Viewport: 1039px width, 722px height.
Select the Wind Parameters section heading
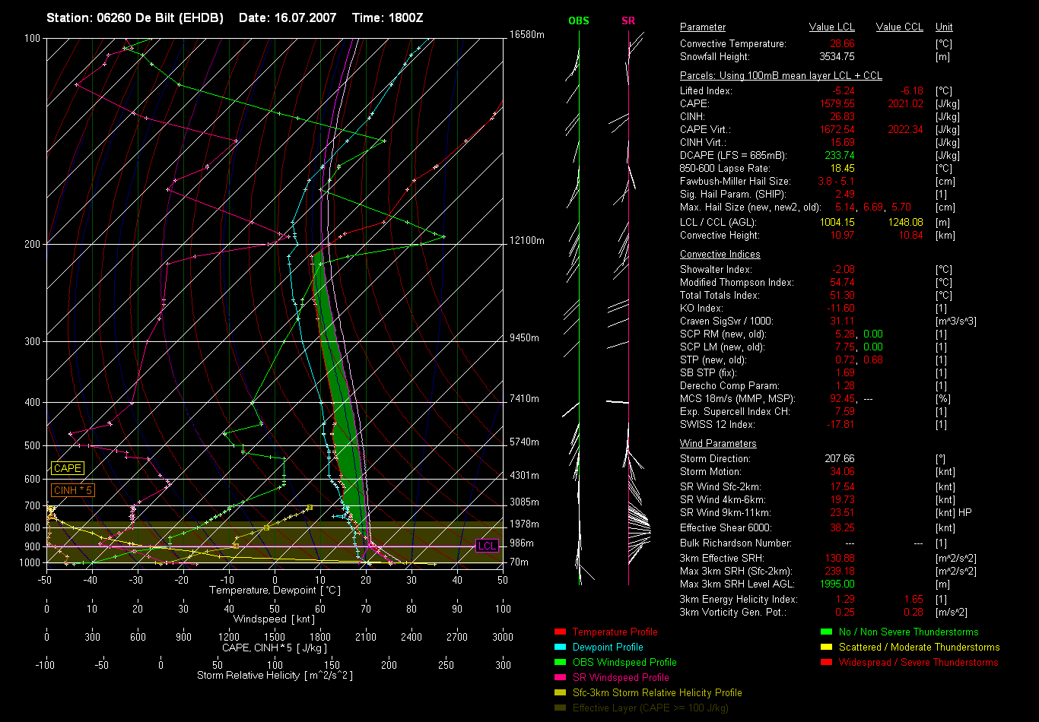718,444
